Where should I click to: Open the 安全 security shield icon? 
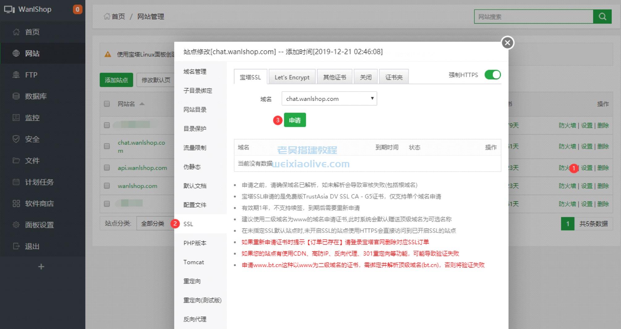point(16,139)
